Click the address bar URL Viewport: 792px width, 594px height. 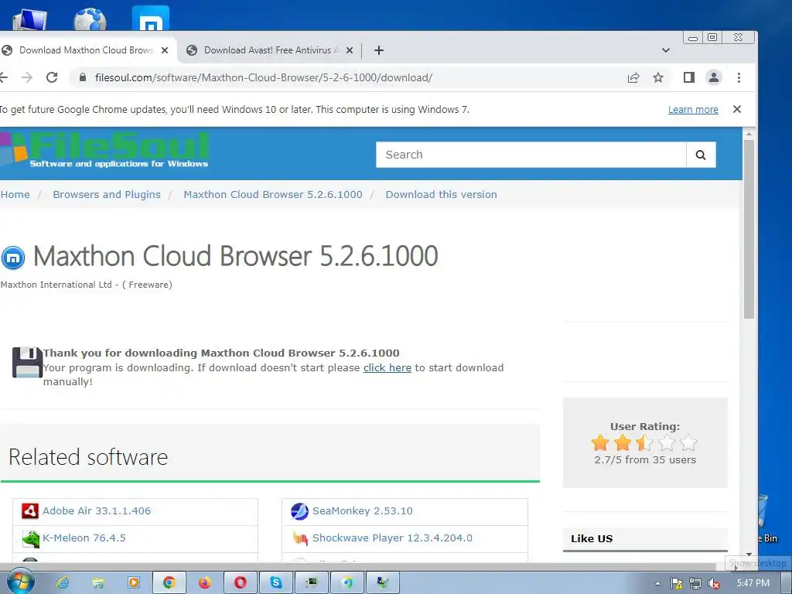(x=264, y=77)
